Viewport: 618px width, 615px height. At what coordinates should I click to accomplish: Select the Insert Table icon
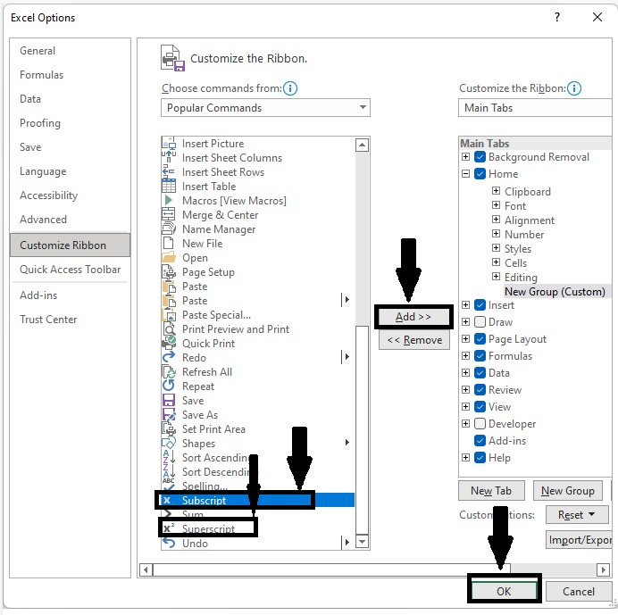click(169, 186)
